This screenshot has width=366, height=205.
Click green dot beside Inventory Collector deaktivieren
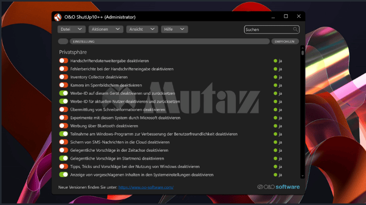(x=275, y=77)
